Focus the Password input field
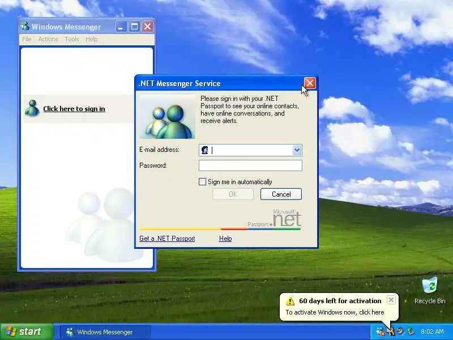Viewport: 453px width, 340px height. coord(250,165)
